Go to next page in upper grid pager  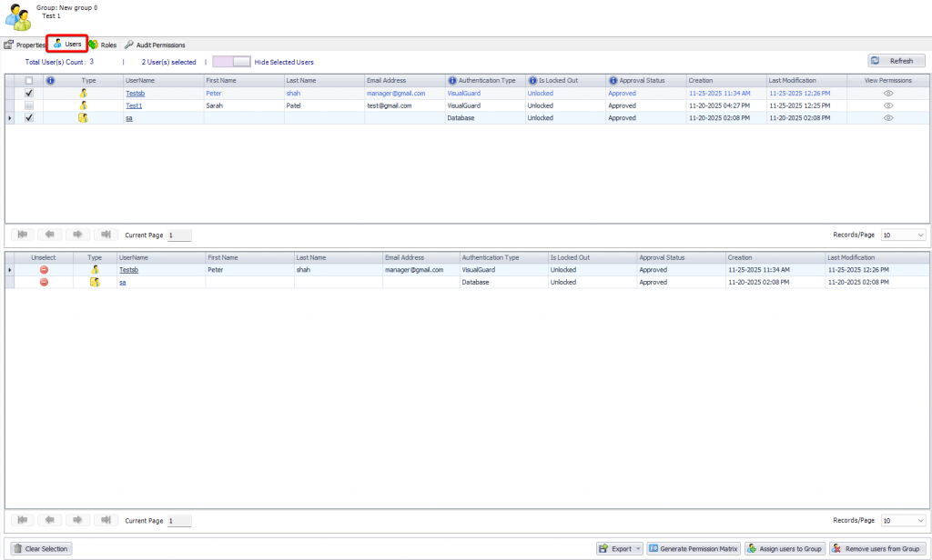coord(78,235)
